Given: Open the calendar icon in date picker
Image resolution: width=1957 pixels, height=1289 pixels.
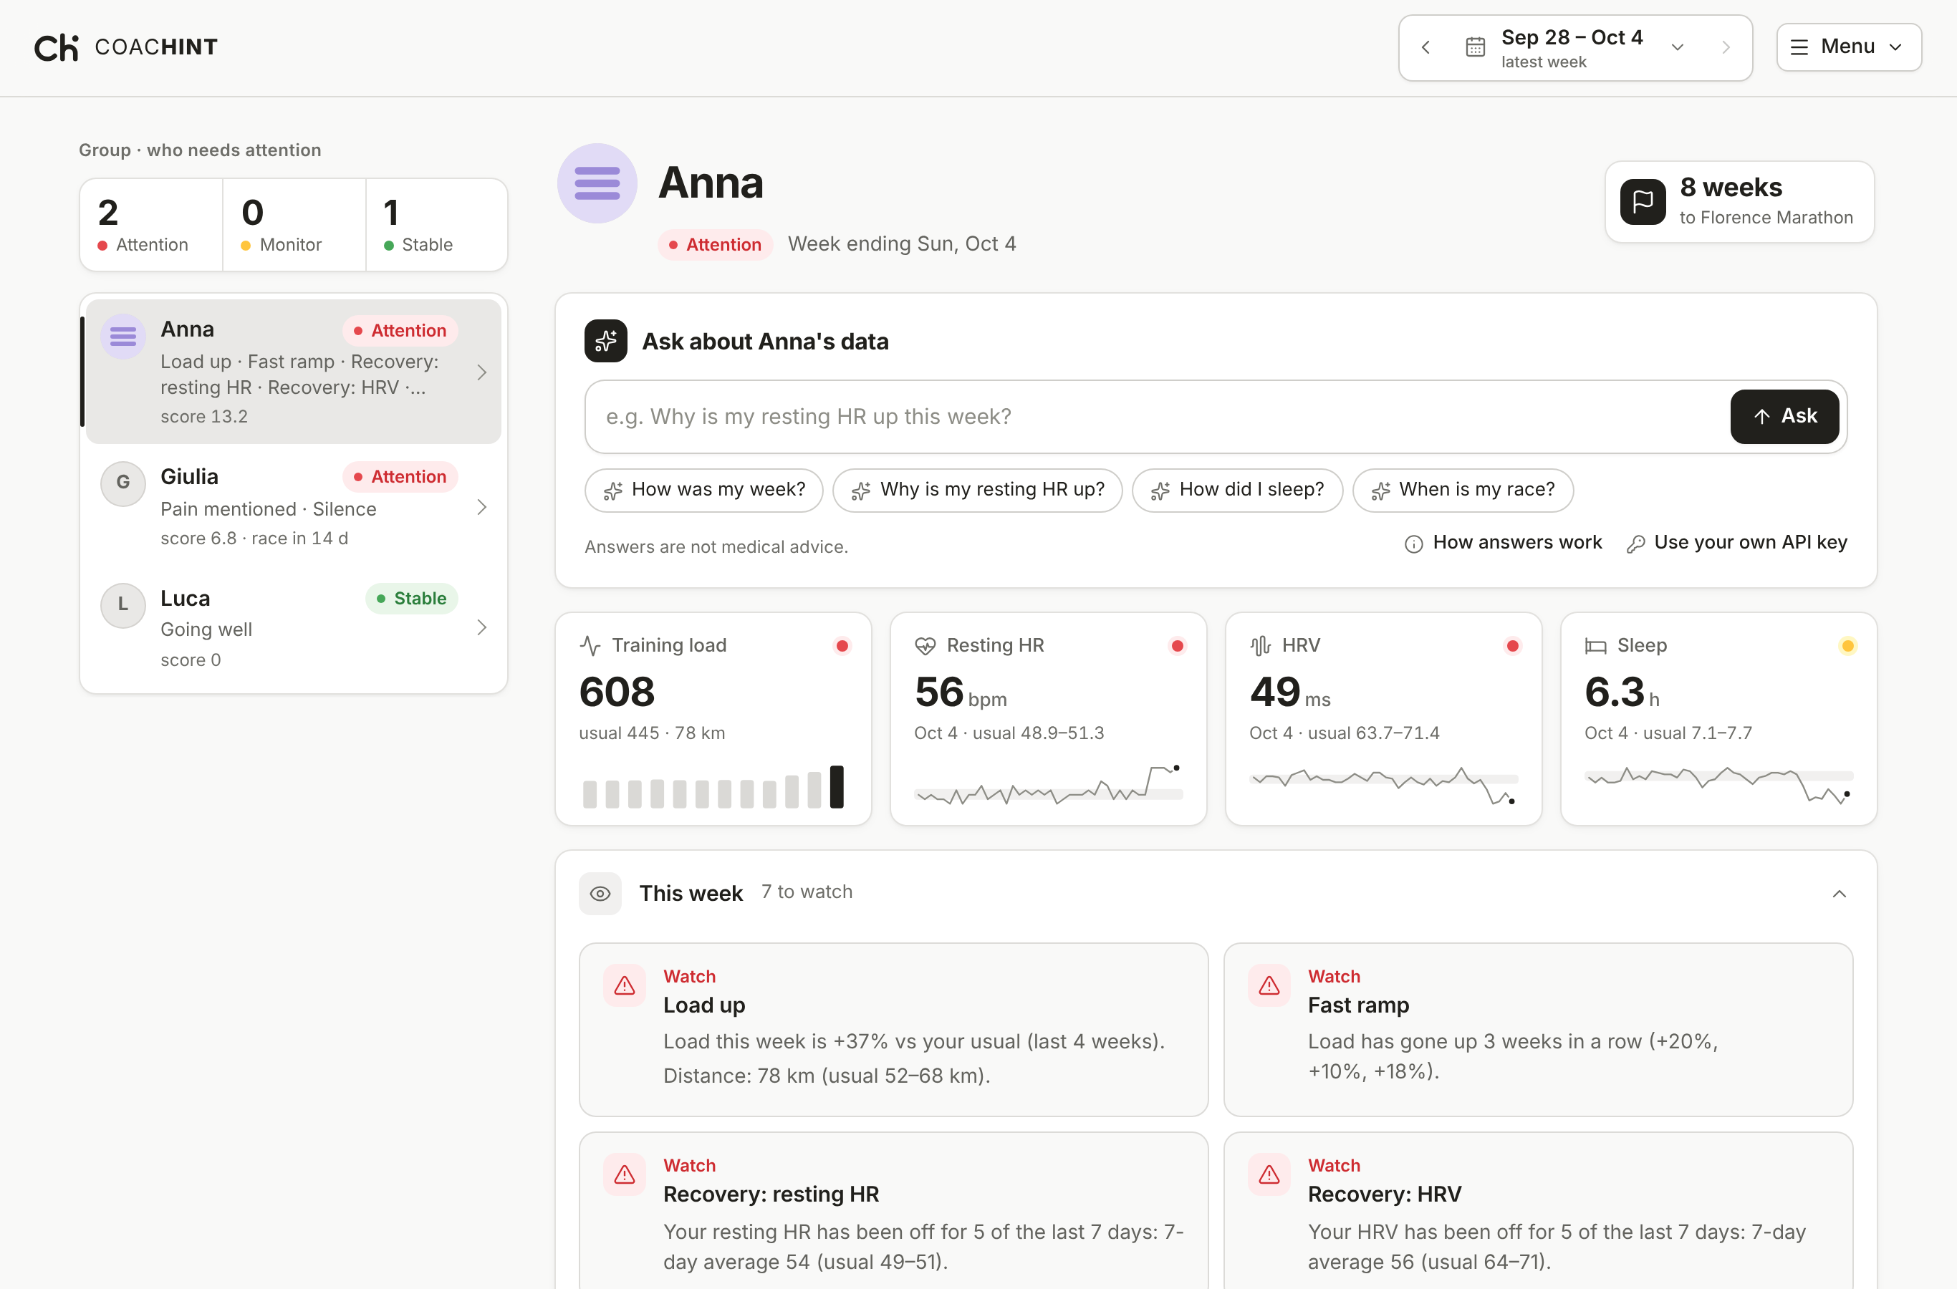Looking at the screenshot, I should coord(1475,48).
